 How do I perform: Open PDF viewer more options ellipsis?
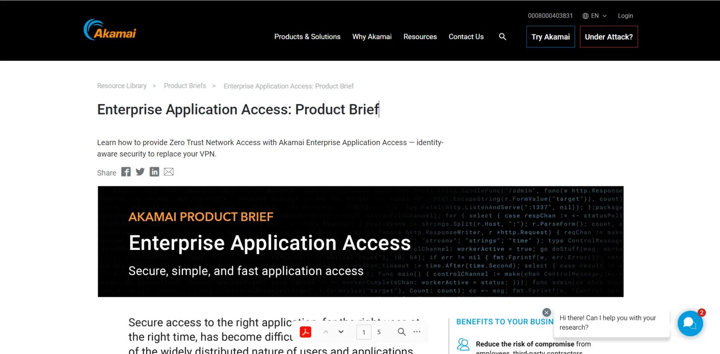click(417, 332)
